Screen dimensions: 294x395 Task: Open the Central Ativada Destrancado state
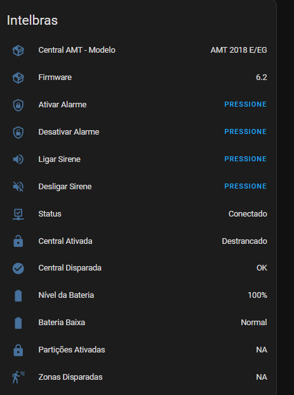pos(244,241)
